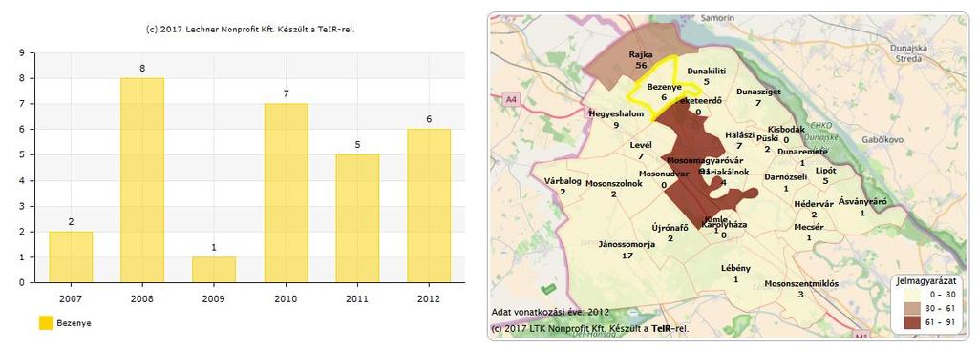Screen dimensions: 978x348
Task: Click the 2007 bar with value 2
Action: tap(71, 257)
